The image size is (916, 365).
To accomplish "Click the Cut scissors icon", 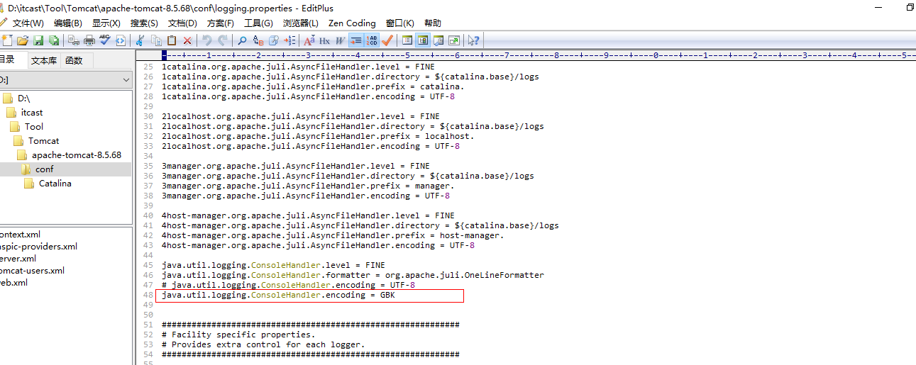I will tap(140, 40).
